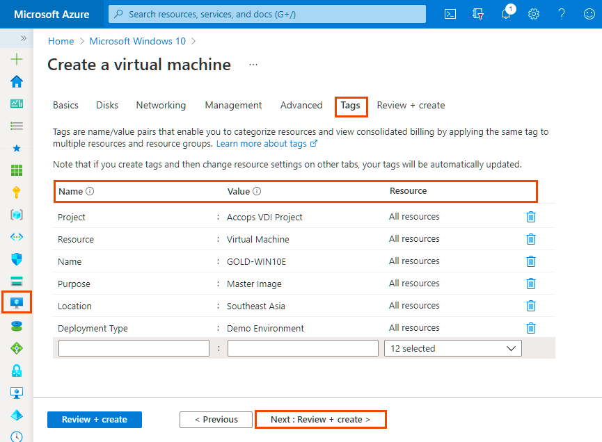Click the info icon next to Value header
The height and width of the screenshot is (442, 602).
pyautogui.click(x=257, y=191)
